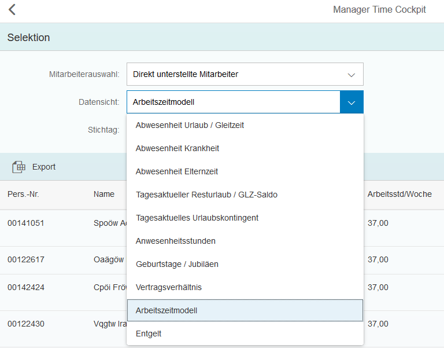Click the name starting with Spoöw
The height and width of the screenshot is (348, 444).
(110, 223)
